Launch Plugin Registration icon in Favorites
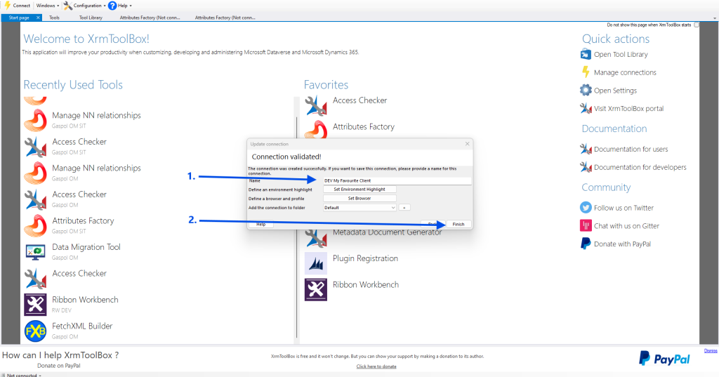 click(x=316, y=263)
